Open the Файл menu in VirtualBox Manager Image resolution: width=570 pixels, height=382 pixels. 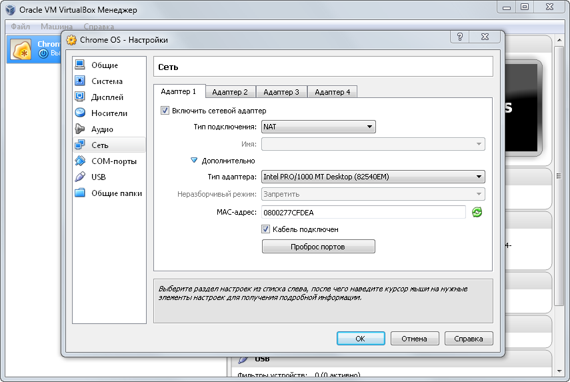coord(21,27)
